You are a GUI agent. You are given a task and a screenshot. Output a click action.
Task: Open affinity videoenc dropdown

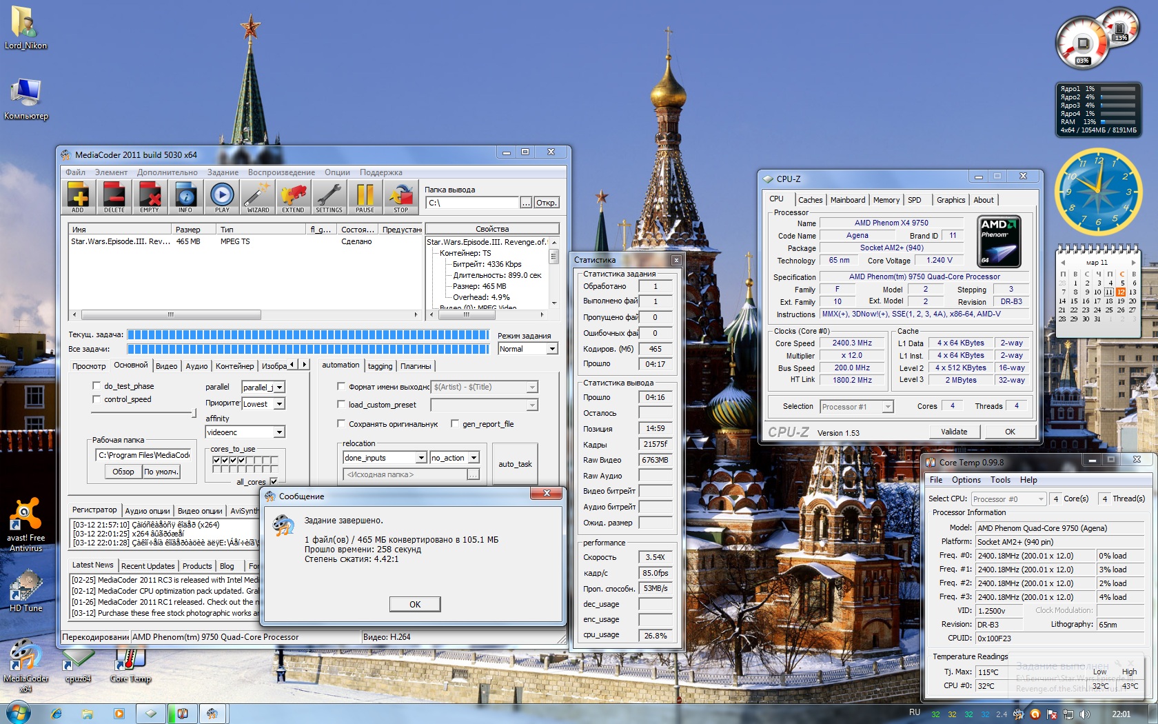point(280,432)
